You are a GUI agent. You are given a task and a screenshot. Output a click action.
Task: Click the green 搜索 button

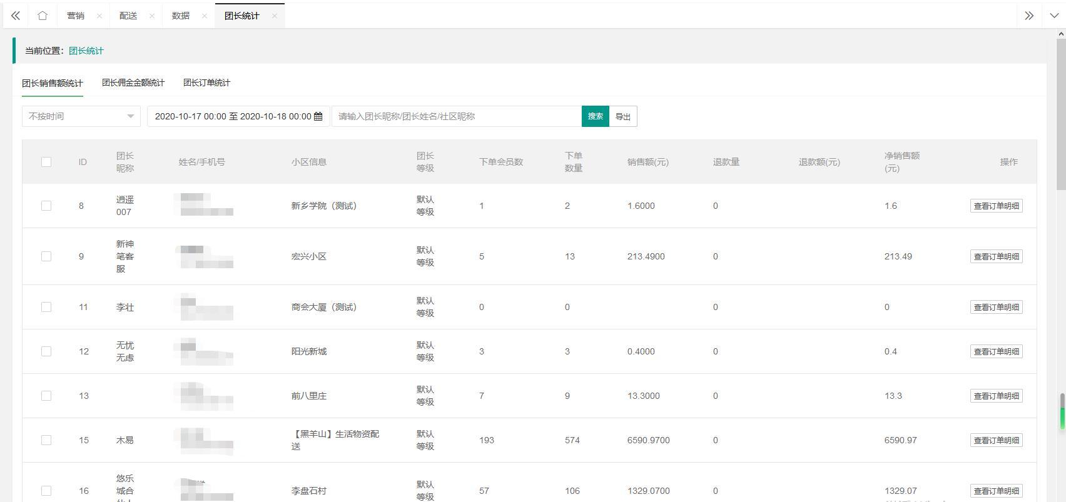pos(595,116)
